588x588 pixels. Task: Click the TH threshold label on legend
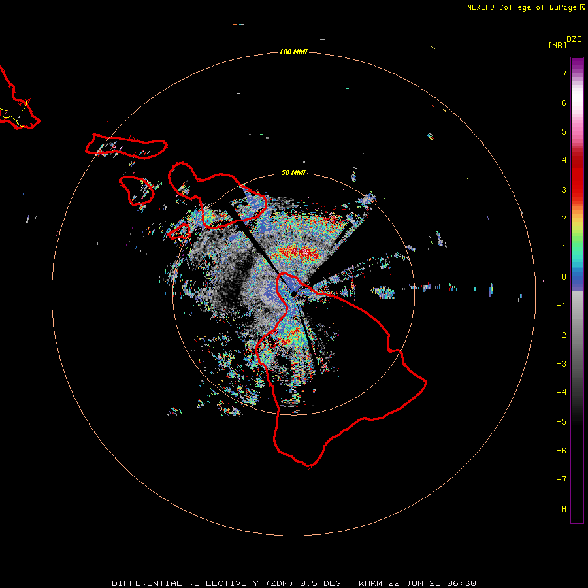[561, 509]
